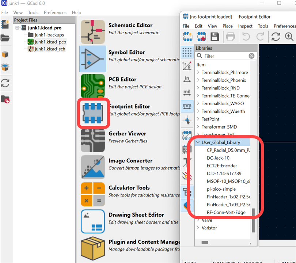Viewport: 296px width, 263px height.
Task: Click the Unarchive project box icon
Action: pos(5,67)
